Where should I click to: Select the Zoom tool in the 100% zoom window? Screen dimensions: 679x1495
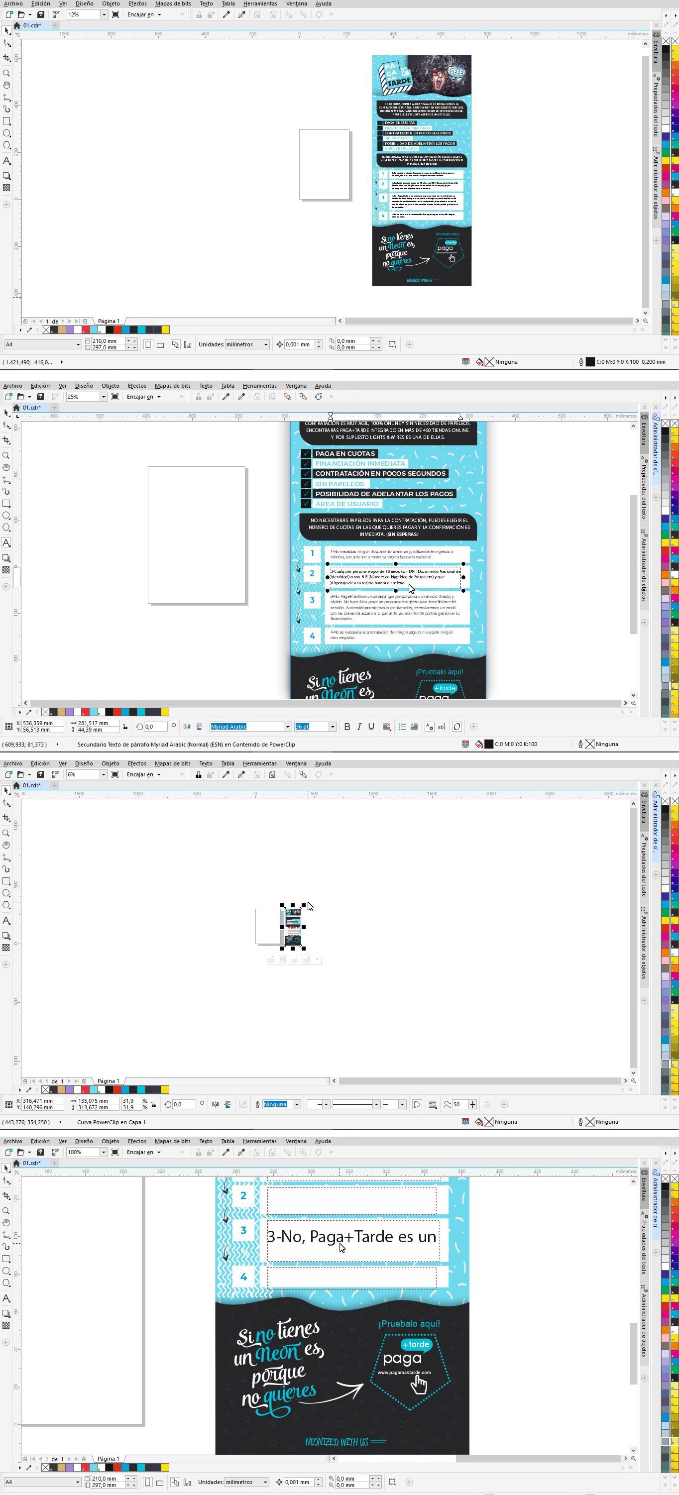[6, 1211]
